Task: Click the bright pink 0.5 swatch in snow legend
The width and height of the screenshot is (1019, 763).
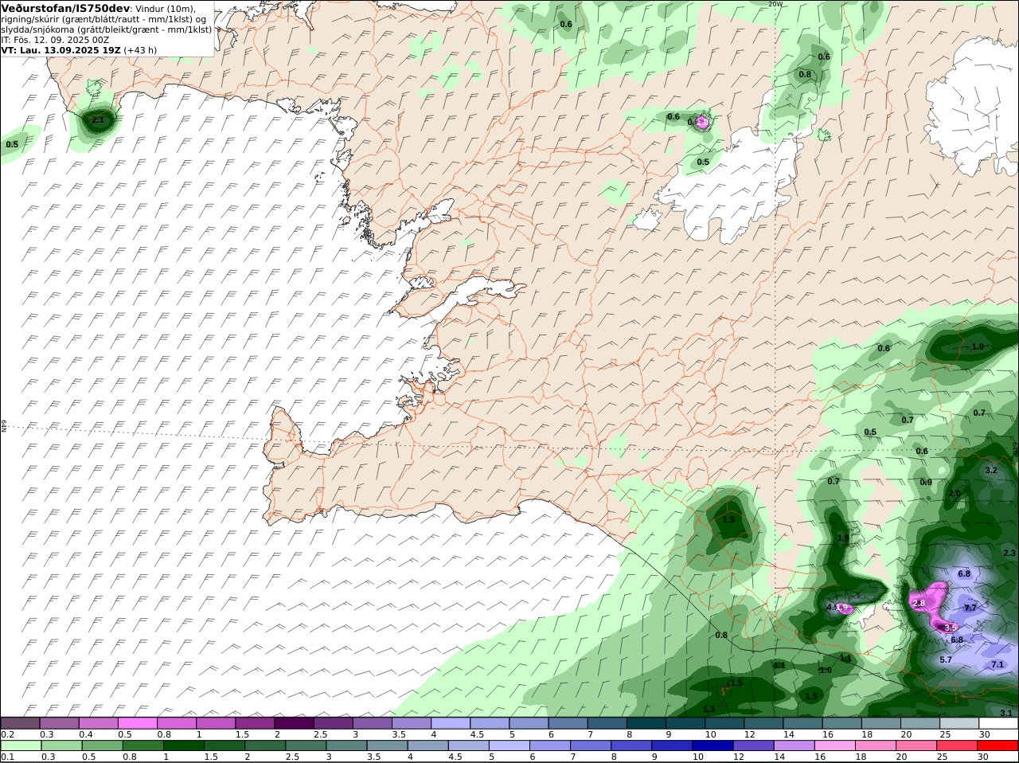Action: [137, 723]
